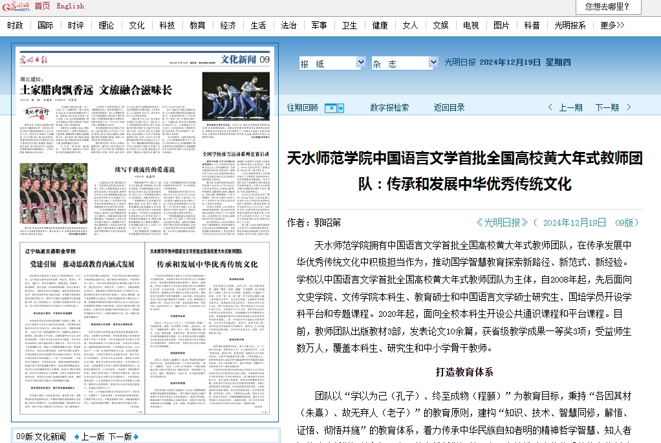Expand the 报纸 dropdown list

point(360,63)
